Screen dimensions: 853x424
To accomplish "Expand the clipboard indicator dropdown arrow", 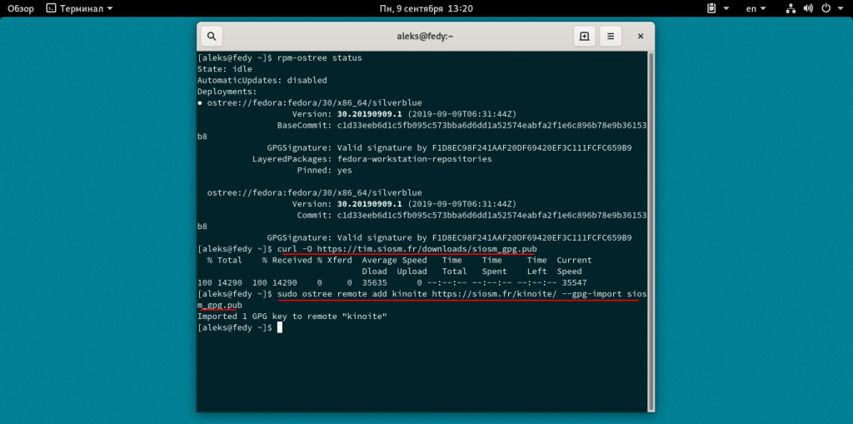I will [726, 8].
